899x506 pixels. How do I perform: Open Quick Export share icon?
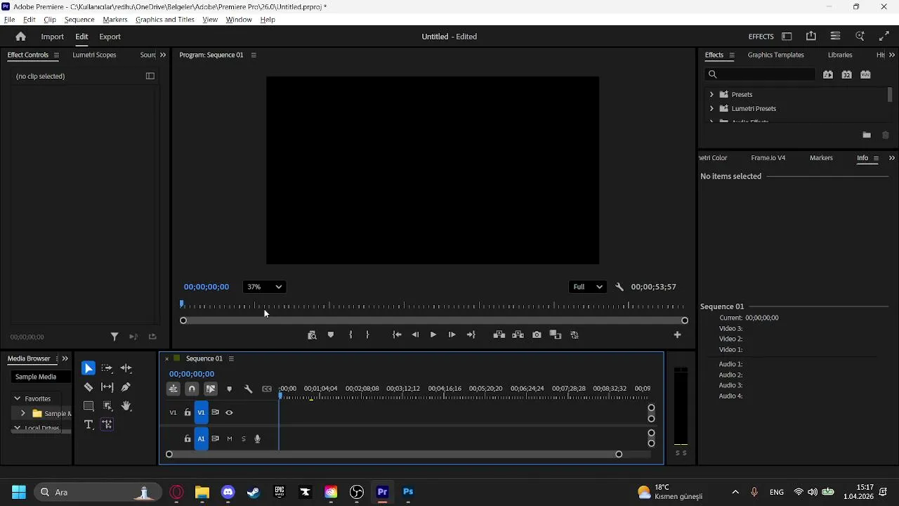pos(811,37)
